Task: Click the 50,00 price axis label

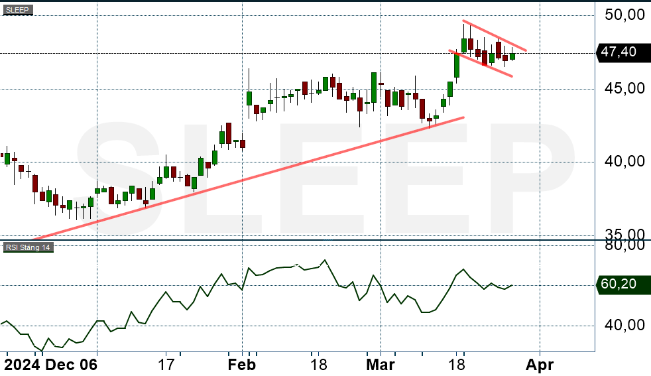Action: pos(624,15)
